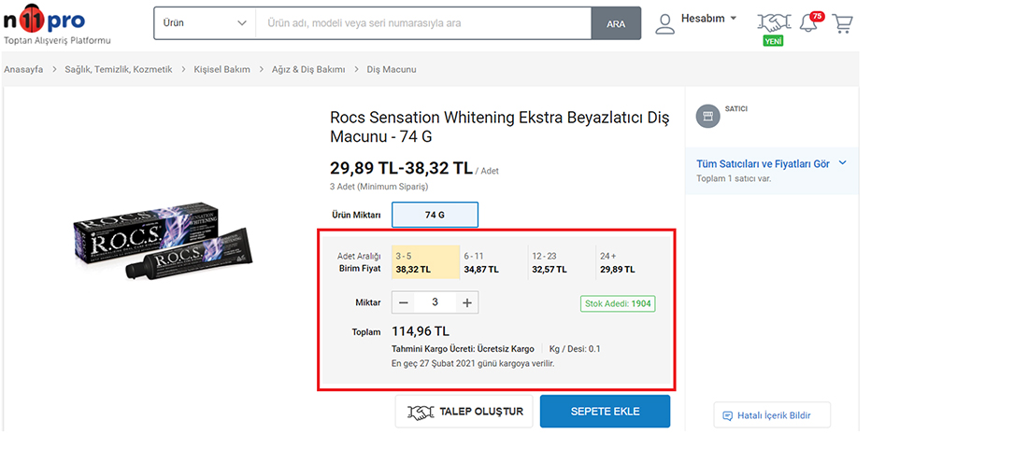Open the Ağız & Diş Bakımı breadcrumb
Viewport: 1028px width, 462px height.
pos(308,69)
